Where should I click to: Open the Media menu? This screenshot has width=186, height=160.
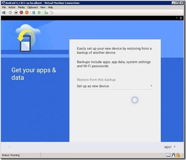21,7
